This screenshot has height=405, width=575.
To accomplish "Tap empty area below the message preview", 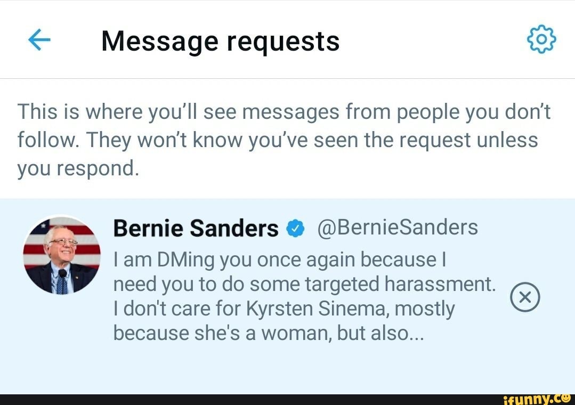I will [x=288, y=370].
